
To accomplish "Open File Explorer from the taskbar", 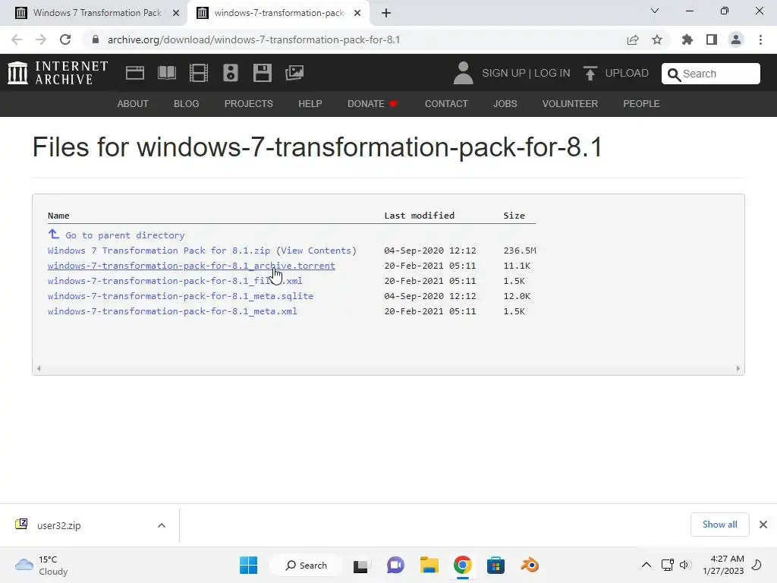I will click(x=429, y=565).
